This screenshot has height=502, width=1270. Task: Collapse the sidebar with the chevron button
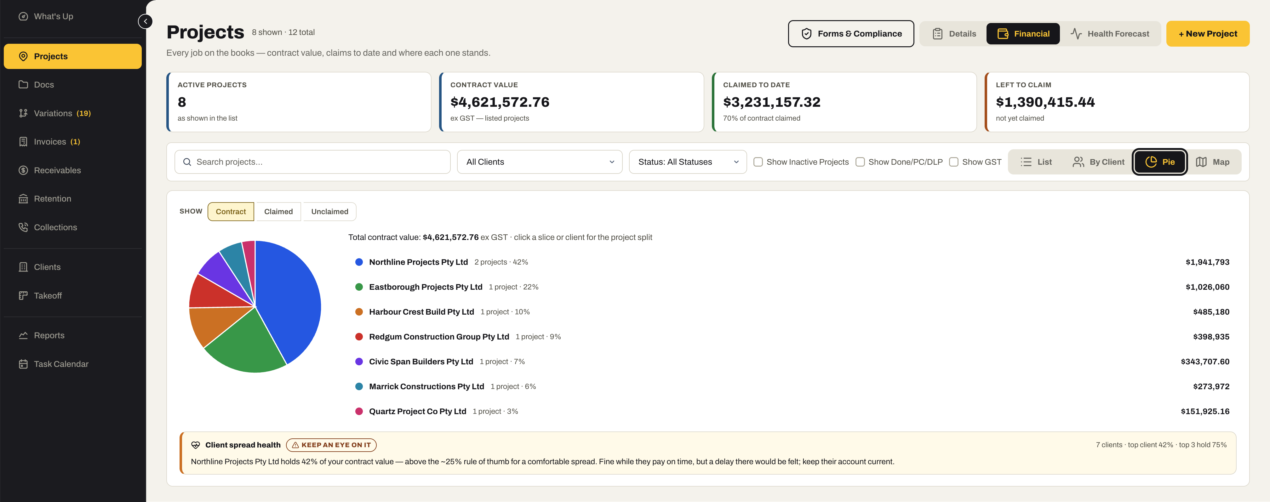[146, 21]
